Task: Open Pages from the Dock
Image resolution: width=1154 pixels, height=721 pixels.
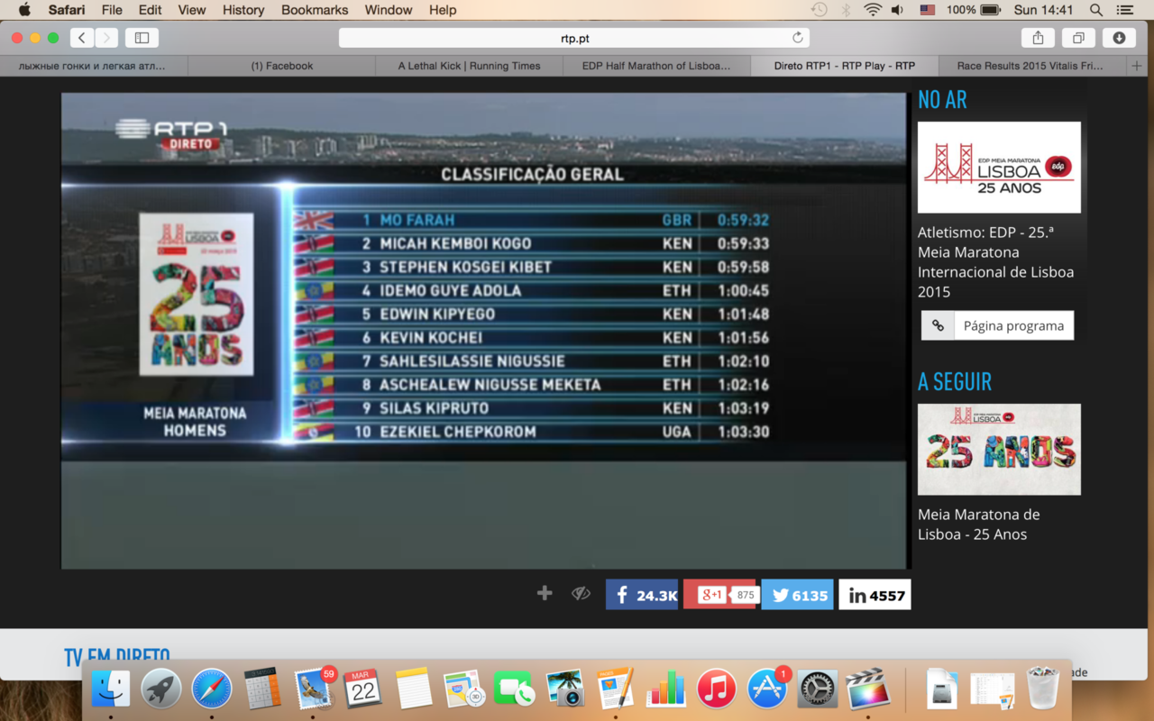Action: (616, 689)
